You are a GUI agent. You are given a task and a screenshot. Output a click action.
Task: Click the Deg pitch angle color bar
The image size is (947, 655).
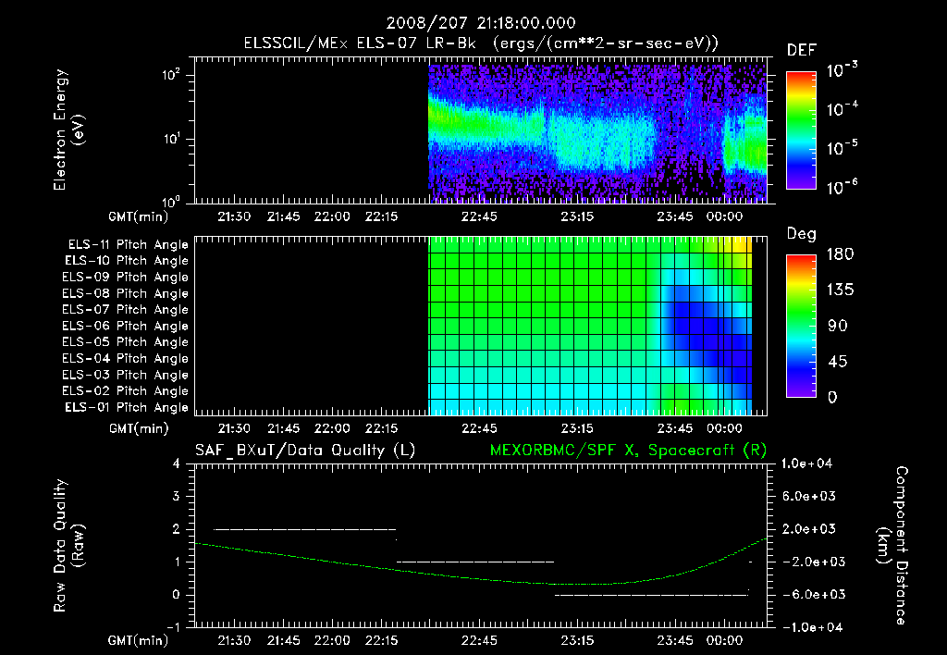point(801,326)
